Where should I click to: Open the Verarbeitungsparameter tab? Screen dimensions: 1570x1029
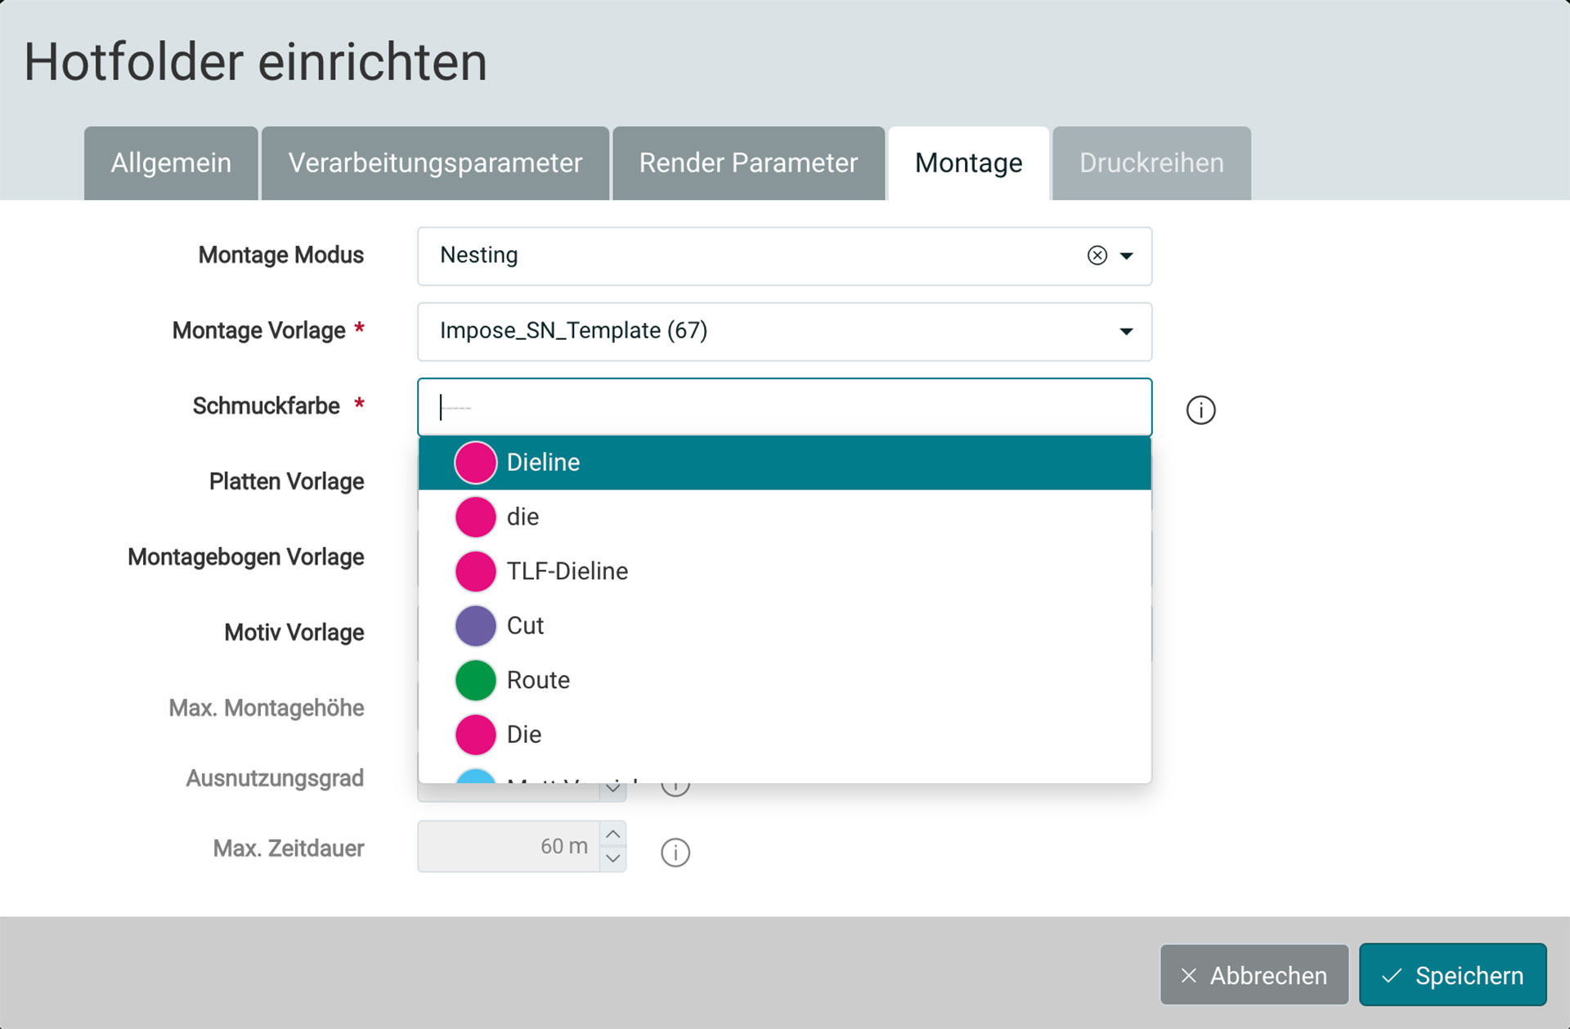click(435, 163)
